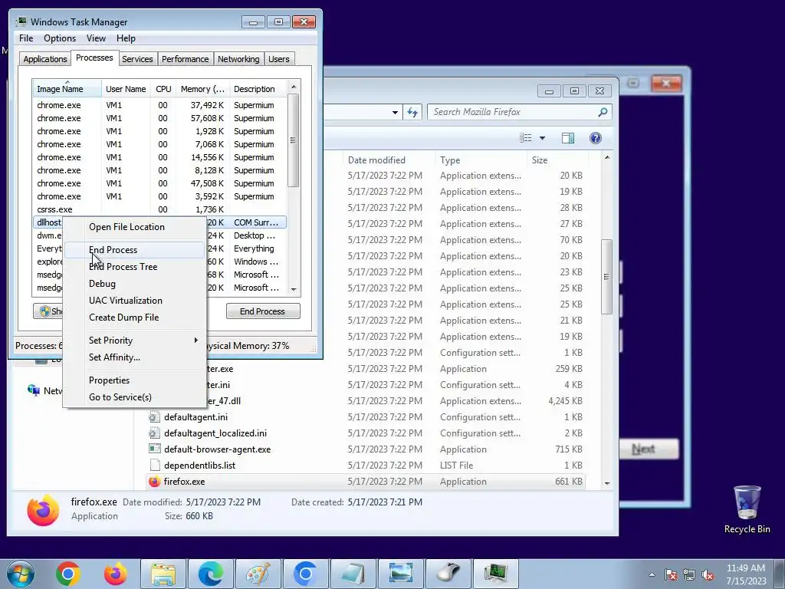Open the Start menu orb
785x589 pixels.
click(x=20, y=574)
